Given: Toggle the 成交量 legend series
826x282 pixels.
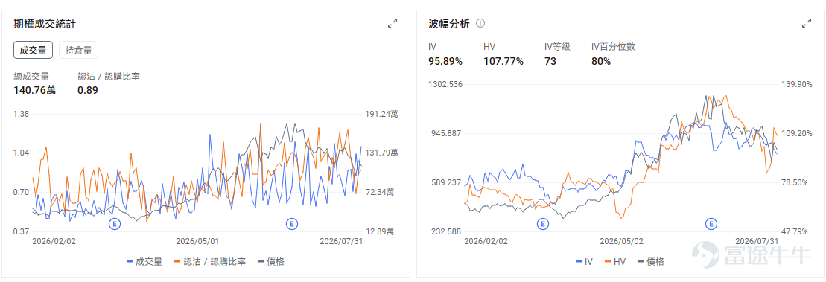Looking at the screenshot, I should pos(144,261).
